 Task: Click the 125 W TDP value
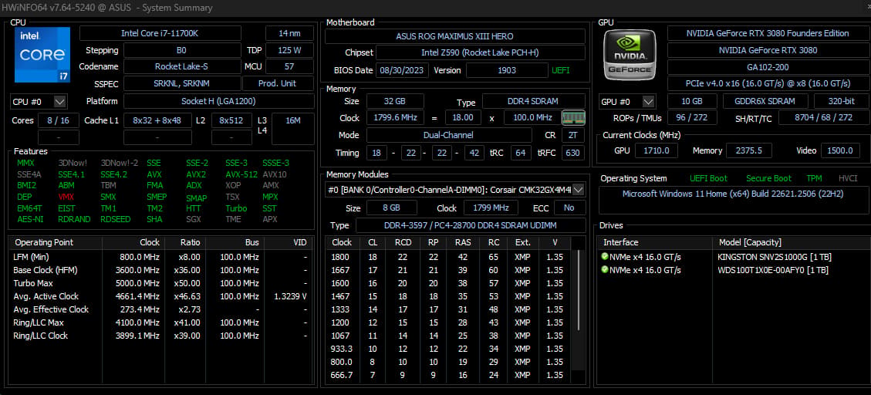pos(289,50)
